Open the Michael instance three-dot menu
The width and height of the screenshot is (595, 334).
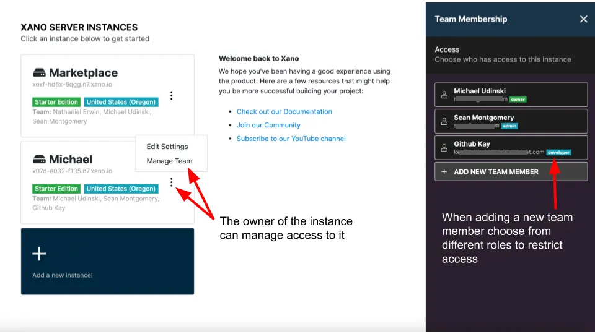point(172,182)
